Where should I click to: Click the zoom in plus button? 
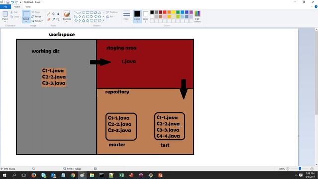coord(312,169)
